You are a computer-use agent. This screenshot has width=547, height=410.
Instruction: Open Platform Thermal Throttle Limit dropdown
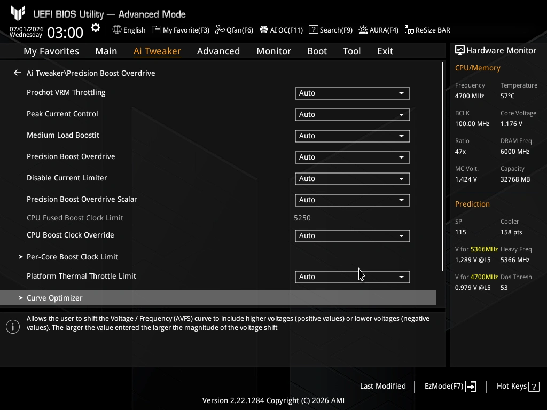click(x=353, y=277)
